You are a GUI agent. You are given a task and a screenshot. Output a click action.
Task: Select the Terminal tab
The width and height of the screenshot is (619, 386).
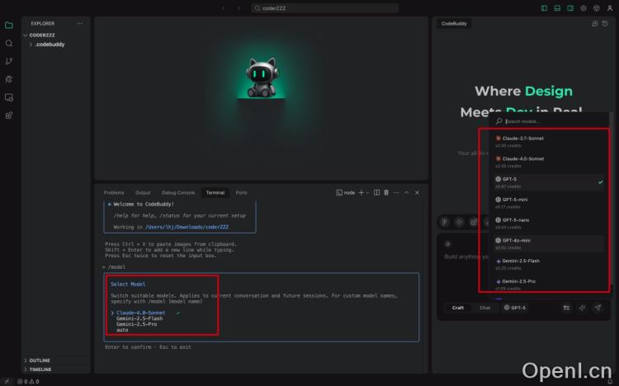click(215, 193)
